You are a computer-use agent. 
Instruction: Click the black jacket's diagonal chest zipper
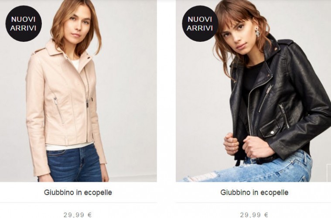click(x=265, y=98)
